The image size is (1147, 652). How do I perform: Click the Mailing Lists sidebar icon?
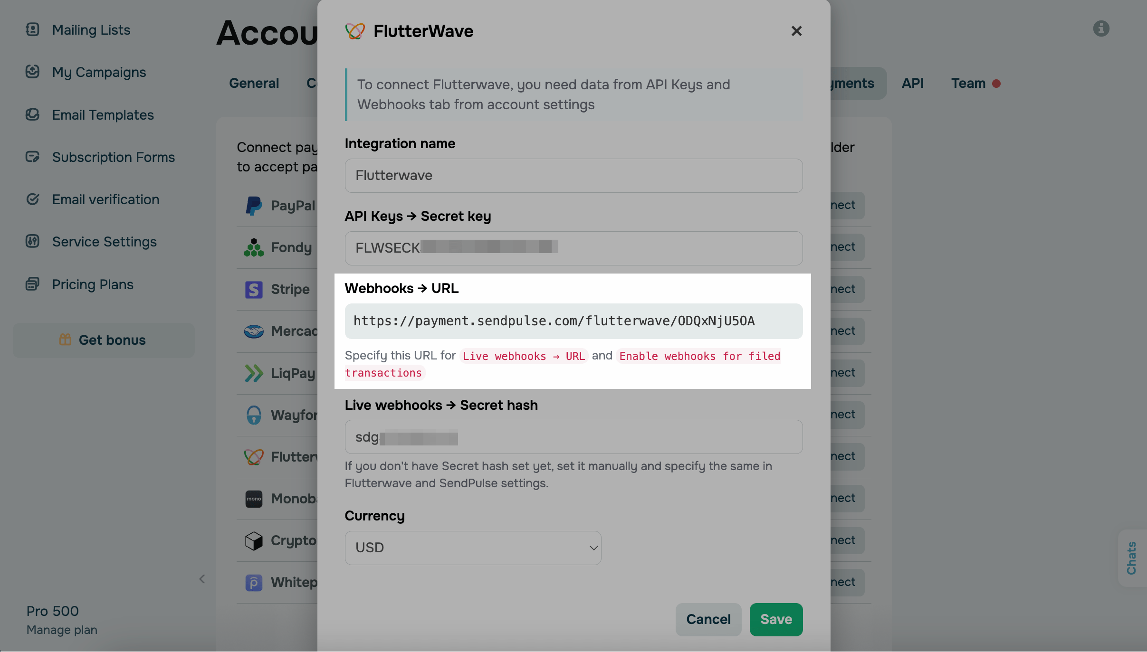[x=32, y=29]
